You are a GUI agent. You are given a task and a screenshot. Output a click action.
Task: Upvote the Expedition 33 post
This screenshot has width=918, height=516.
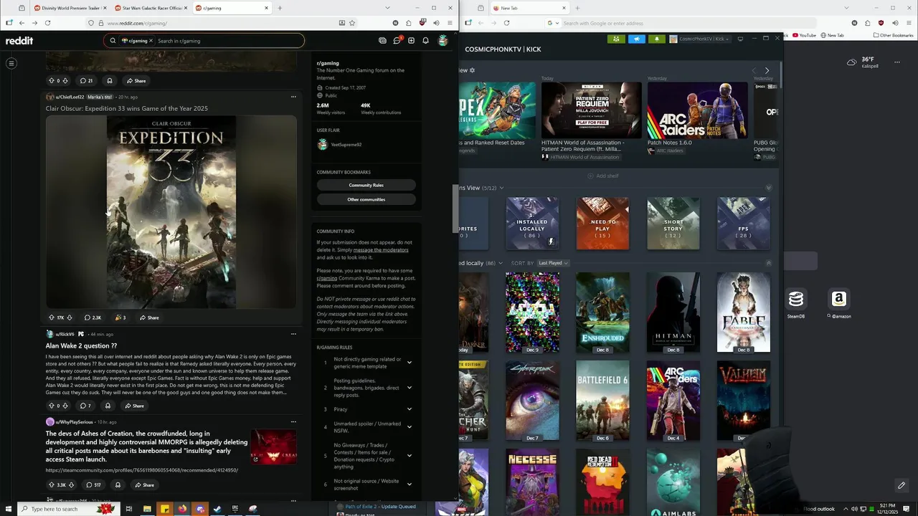coord(51,317)
